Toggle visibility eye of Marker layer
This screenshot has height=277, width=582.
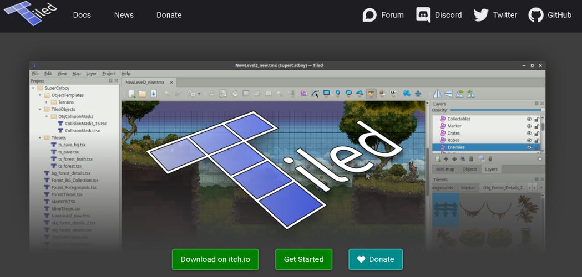(x=529, y=126)
